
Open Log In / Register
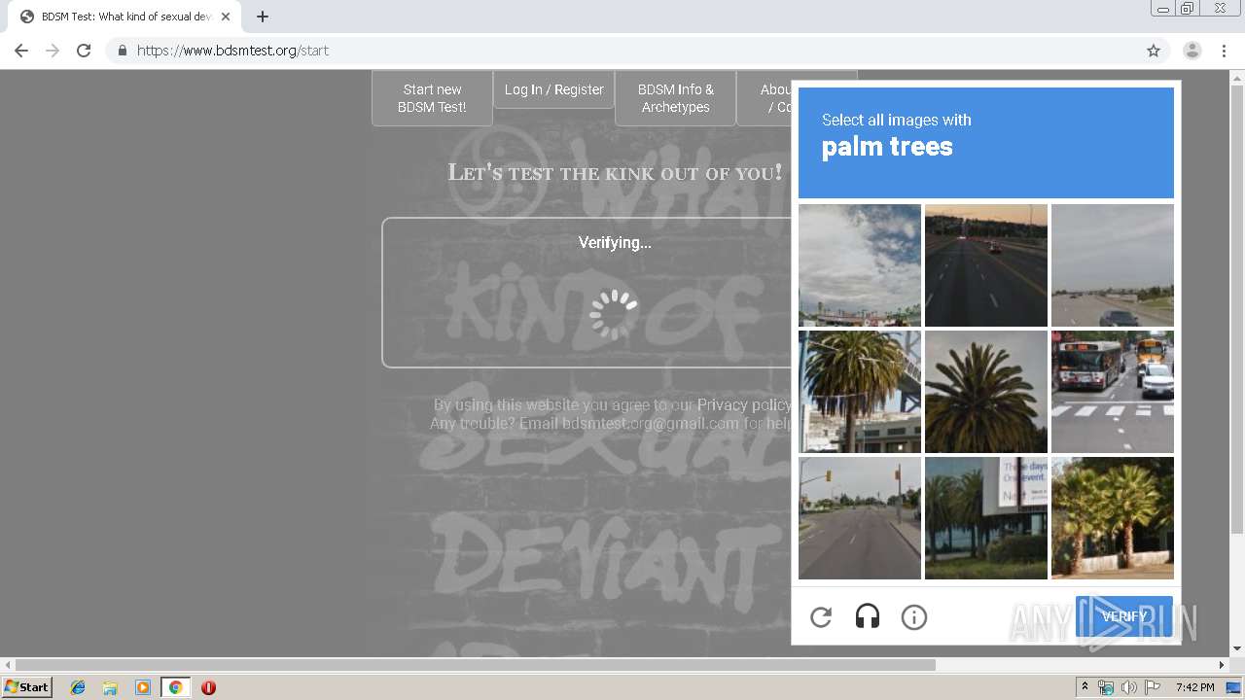pos(554,89)
